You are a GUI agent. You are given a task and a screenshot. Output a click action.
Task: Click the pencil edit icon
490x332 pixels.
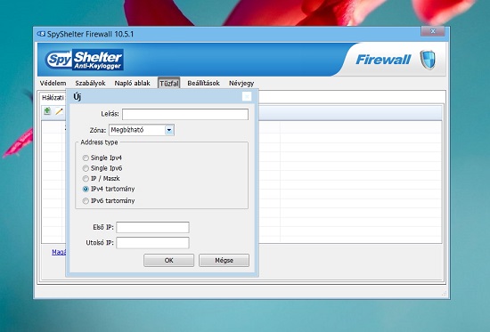click(x=59, y=111)
